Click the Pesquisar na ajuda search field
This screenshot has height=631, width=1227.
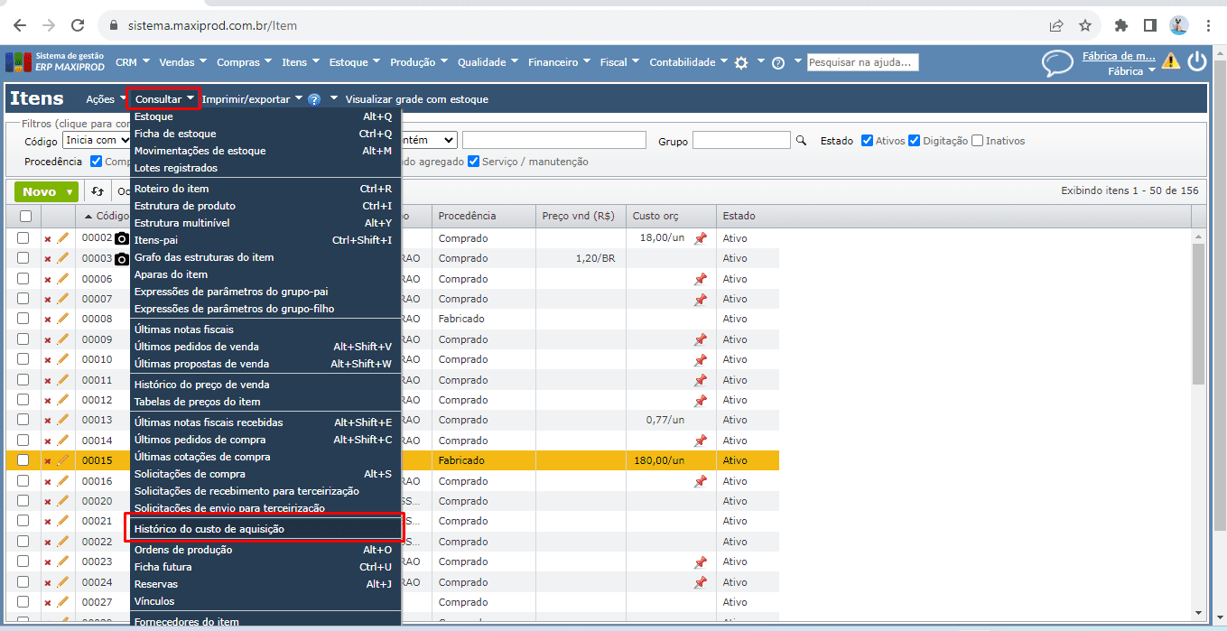pyautogui.click(x=862, y=62)
